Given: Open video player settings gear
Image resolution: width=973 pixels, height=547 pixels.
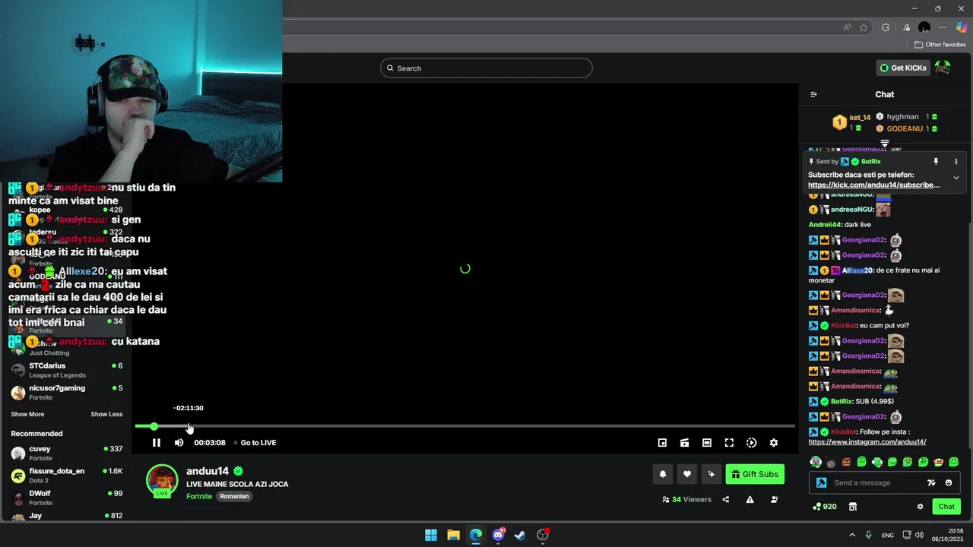Looking at the screenshot, I should 774,443.
